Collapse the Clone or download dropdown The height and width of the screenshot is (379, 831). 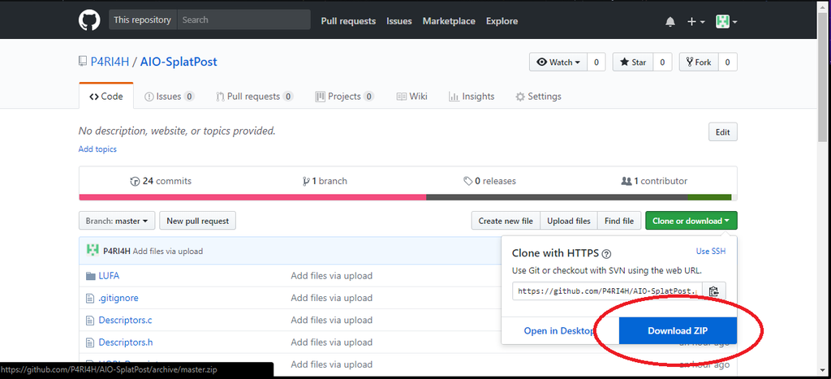(691, 220)
